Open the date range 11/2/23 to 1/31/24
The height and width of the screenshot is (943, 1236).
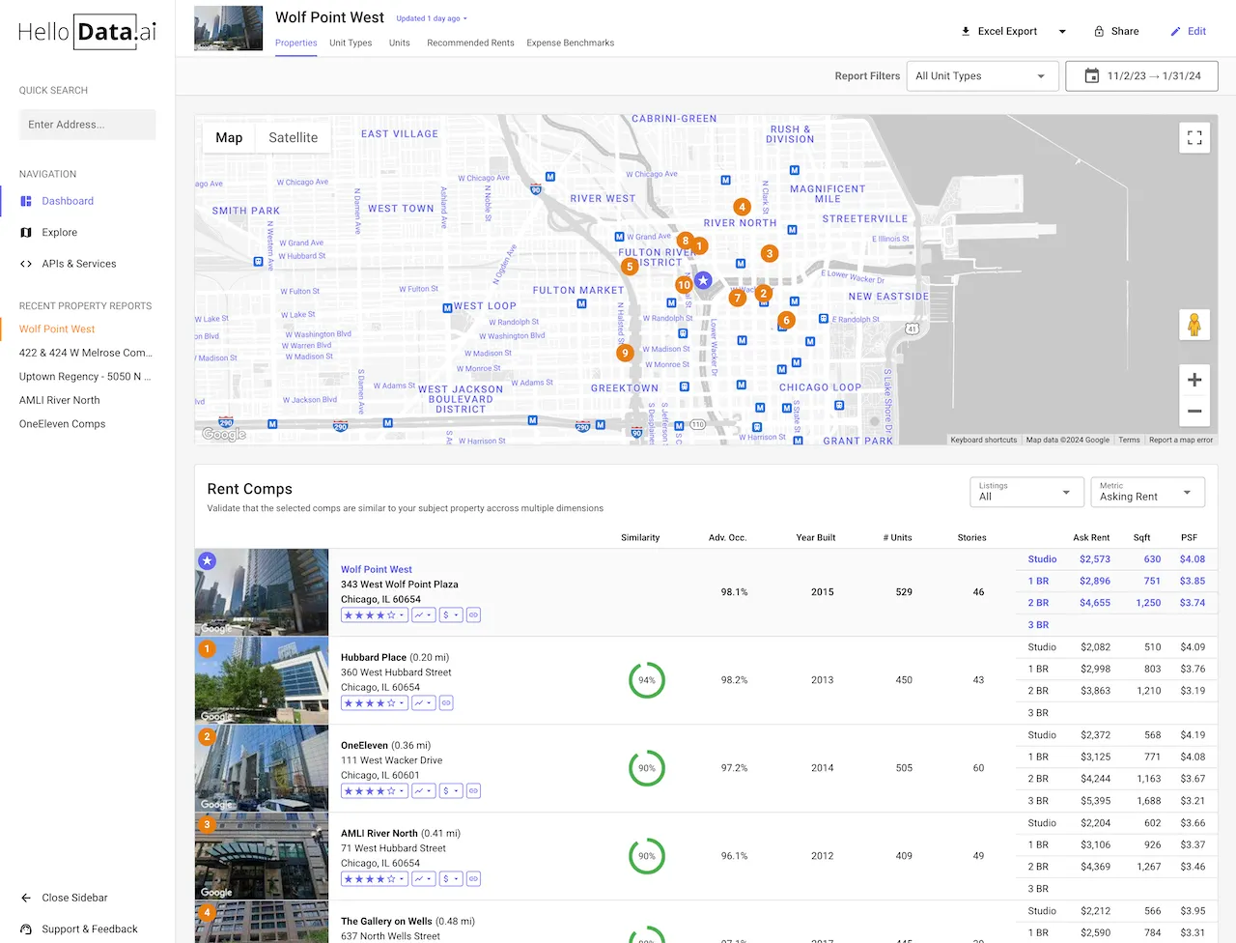tap(1141, 76)
